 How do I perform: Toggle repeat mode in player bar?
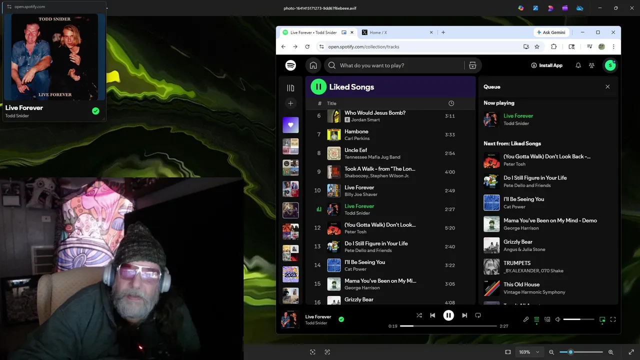point(478,315)
